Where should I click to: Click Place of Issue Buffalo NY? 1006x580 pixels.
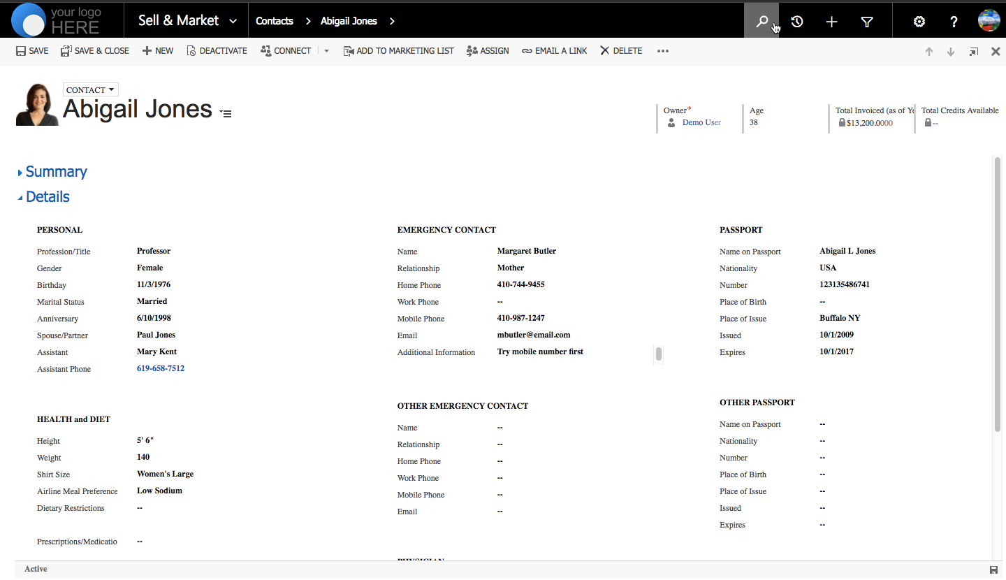840,318
